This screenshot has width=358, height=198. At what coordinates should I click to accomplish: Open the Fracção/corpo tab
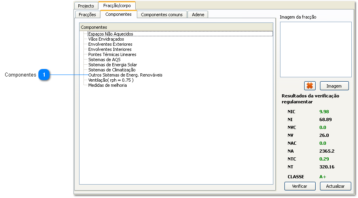point(117,6)
